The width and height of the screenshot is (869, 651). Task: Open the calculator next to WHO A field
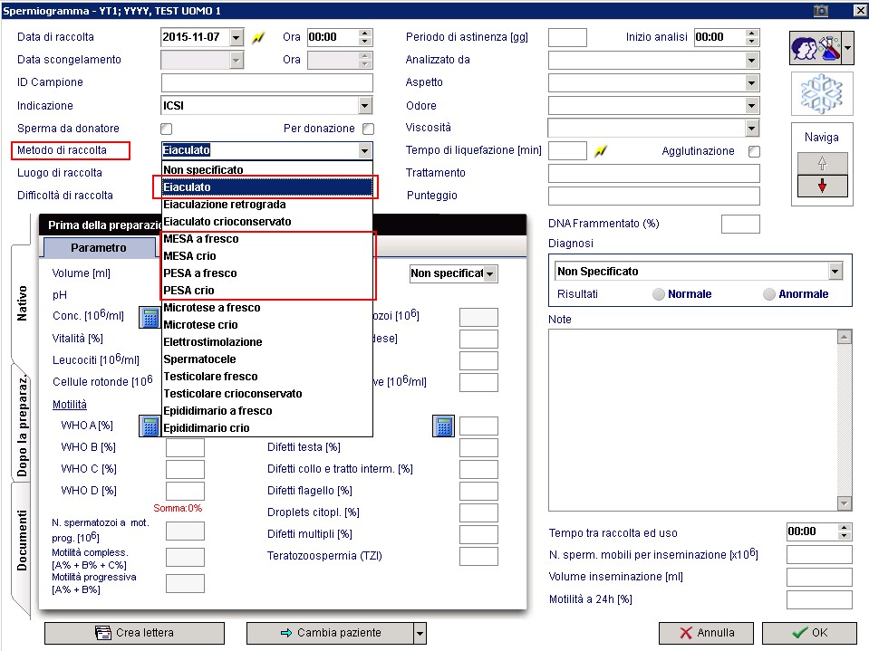[150, 426]
